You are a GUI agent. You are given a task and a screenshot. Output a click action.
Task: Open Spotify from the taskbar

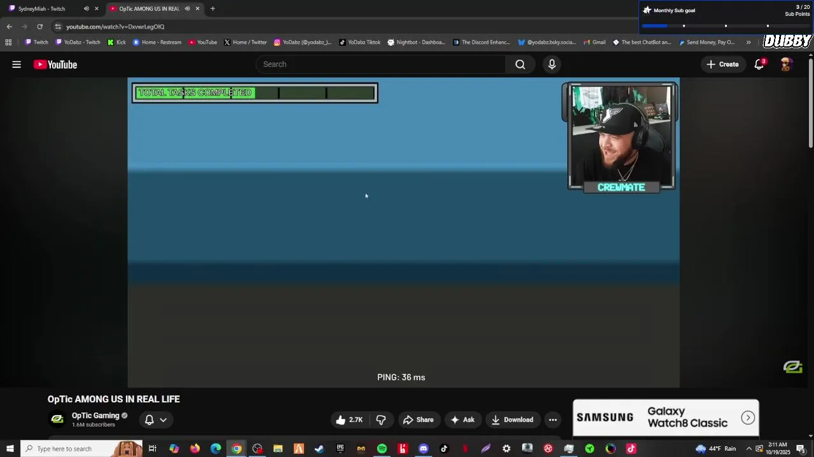click(x=382, y=449)
